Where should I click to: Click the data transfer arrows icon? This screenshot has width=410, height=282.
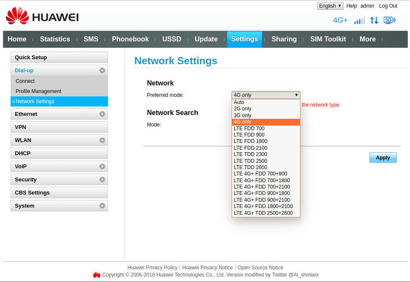tap(374, 20)
